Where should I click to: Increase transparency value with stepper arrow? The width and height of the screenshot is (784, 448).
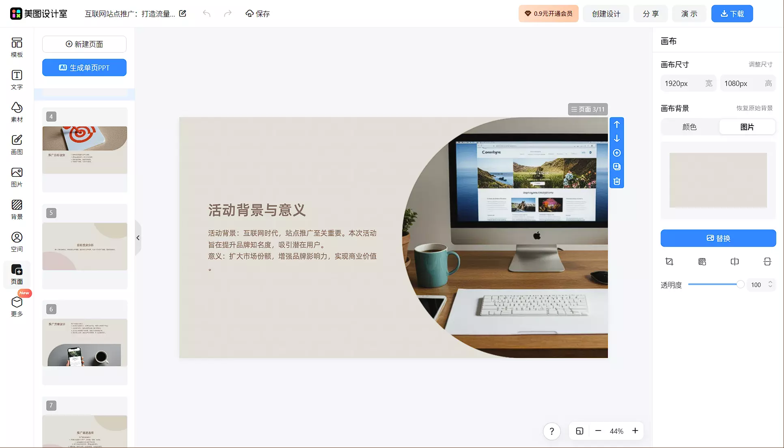click(x=770, y=282)
